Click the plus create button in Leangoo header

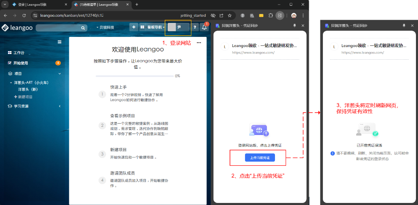pos(134,27)
